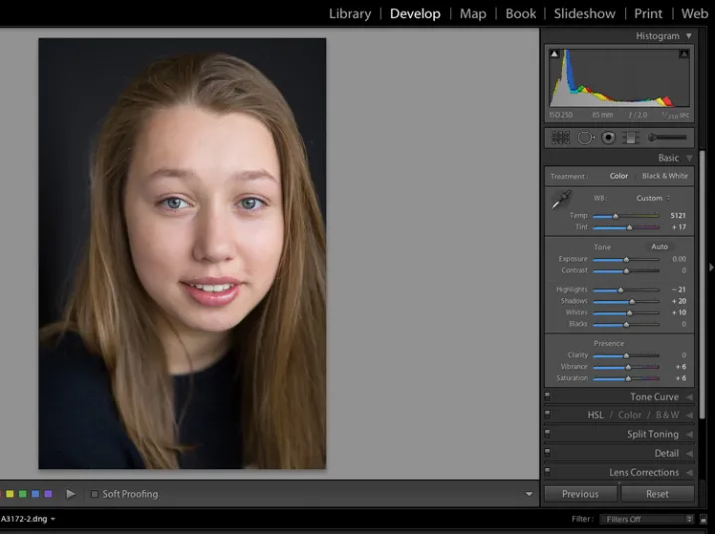Toggle shadow clipping indicator in histogram

click(x=554, y=54)
